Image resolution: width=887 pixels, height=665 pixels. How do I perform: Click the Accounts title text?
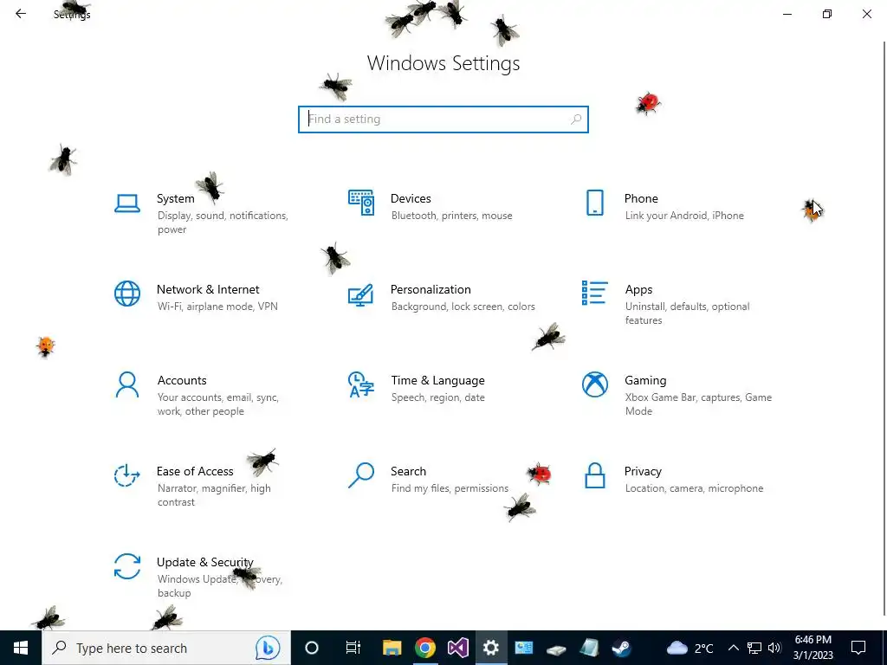point(182,381)
